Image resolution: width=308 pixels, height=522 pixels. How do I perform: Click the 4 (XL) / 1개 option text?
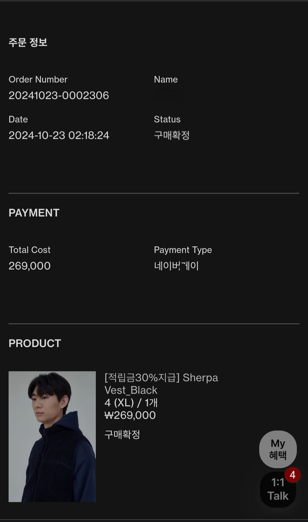pos(131,403)
